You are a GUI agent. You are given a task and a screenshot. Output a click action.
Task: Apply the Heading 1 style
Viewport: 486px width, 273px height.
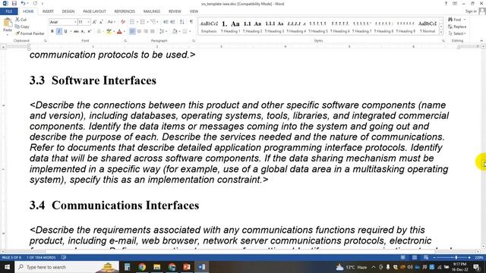coord(230,27)
